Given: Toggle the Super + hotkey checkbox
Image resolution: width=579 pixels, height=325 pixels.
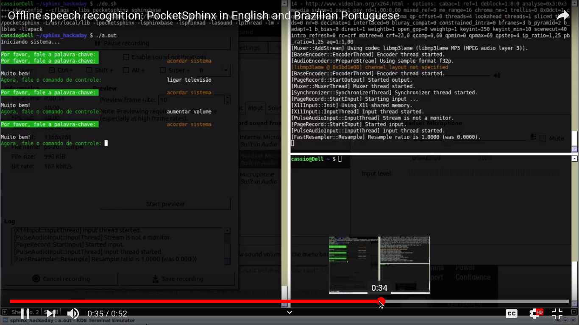Looking at the screenshot, I should (x=163, y=70).
